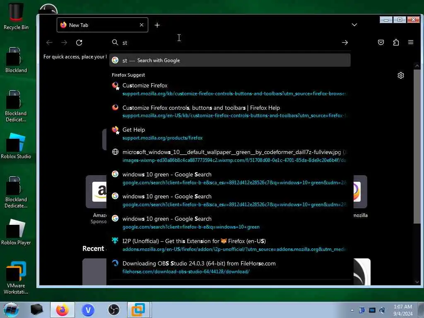The image size is (424, 318).
Task: Open the Roblox Studio desktop shortcut
Action: point(16,146)
